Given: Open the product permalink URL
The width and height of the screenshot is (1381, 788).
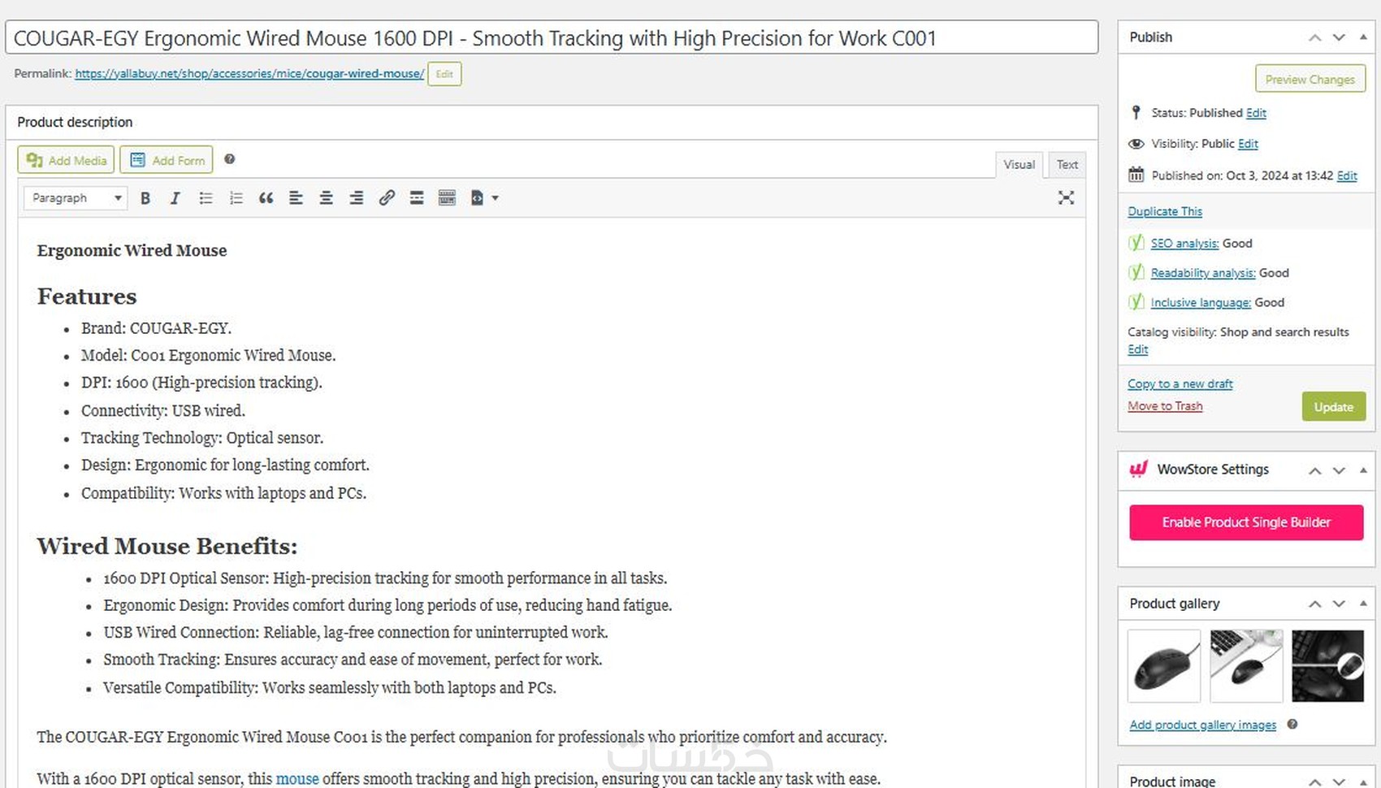Looking at the screenshot, I should point(249,74).
